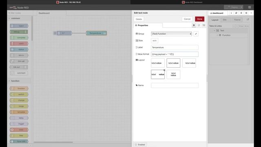The image size is (261, 147).
Task: Select the link in node
Action: [19, 56]
